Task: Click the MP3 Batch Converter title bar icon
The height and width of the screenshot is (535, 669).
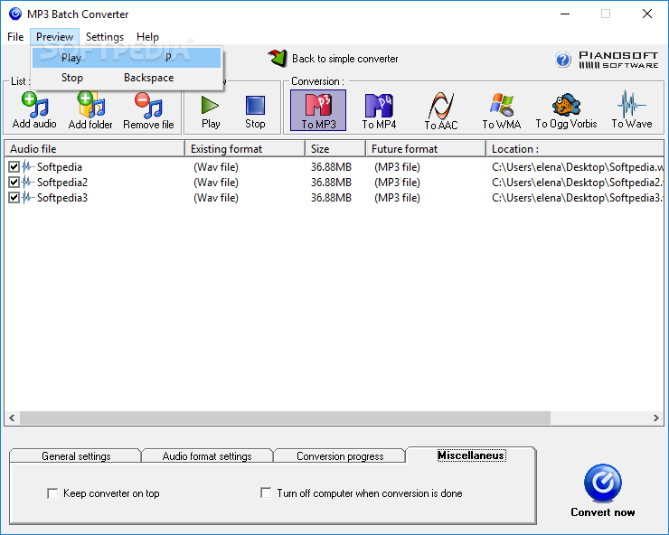Action: pos(15,14)
